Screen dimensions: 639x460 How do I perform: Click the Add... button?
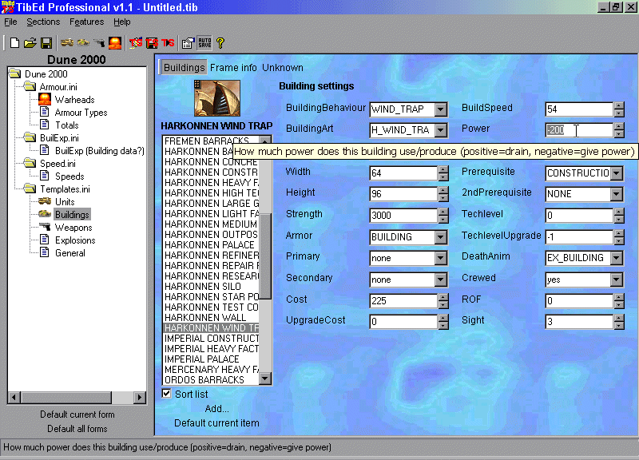click(x=216, y=409)
